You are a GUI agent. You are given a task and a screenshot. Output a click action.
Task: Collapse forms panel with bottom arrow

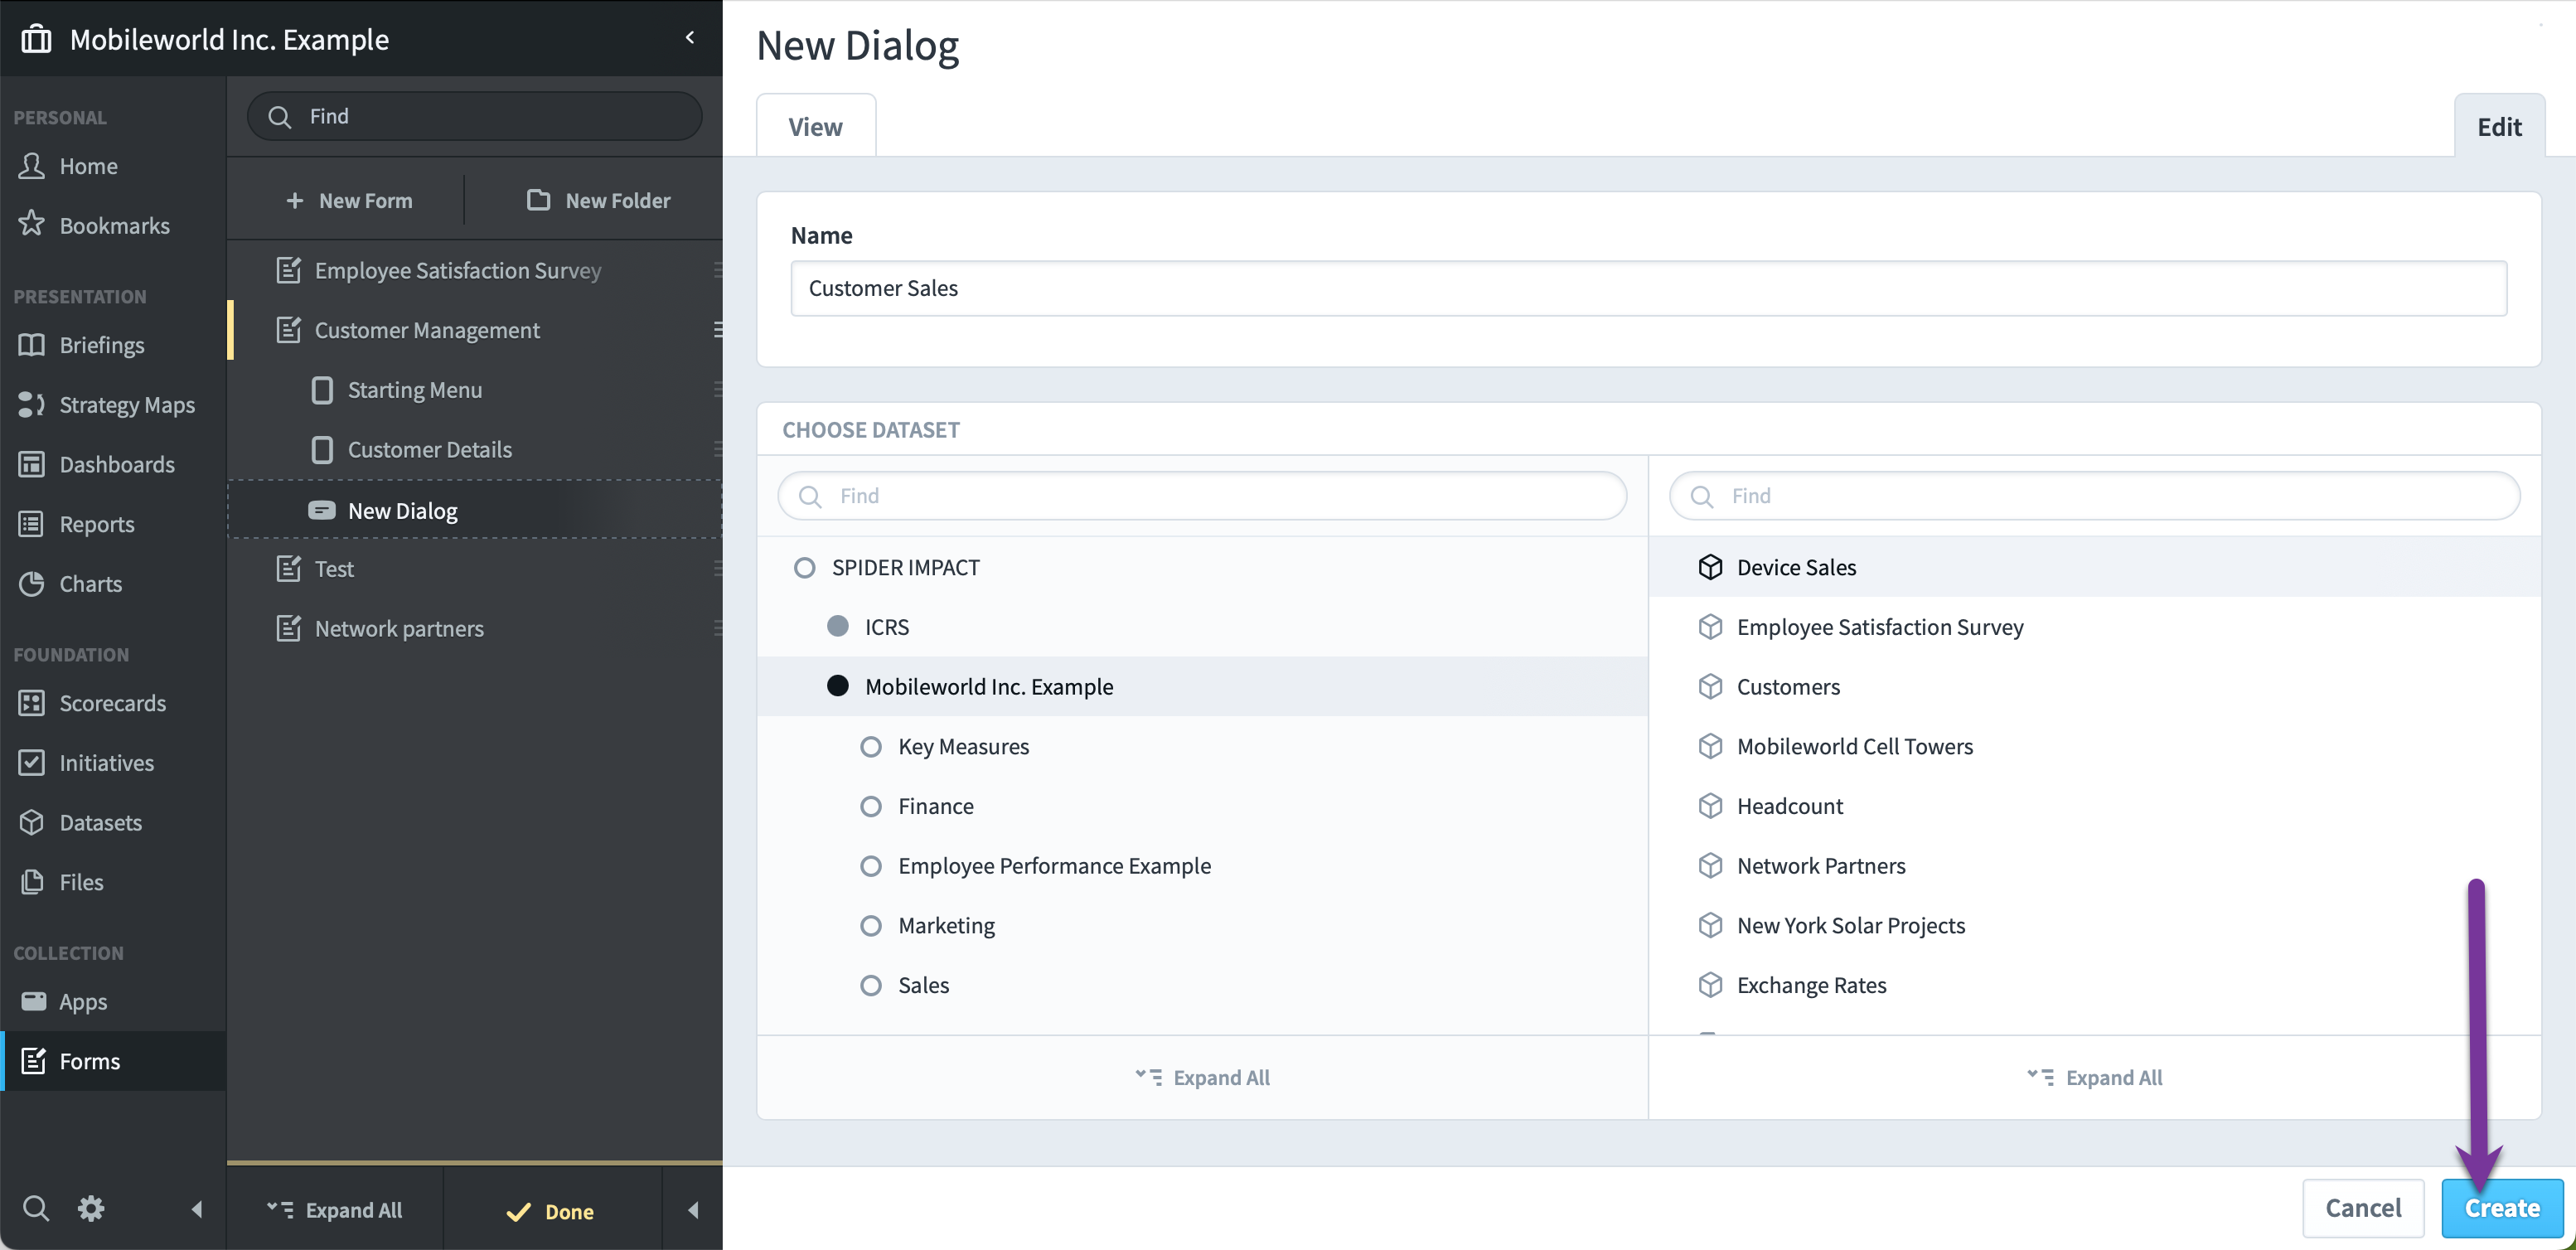click(x=693, y=1210)
